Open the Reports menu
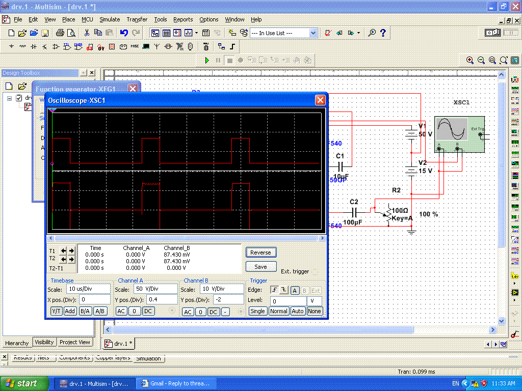Viewport: 522px width, 391px height. point(183,19)
